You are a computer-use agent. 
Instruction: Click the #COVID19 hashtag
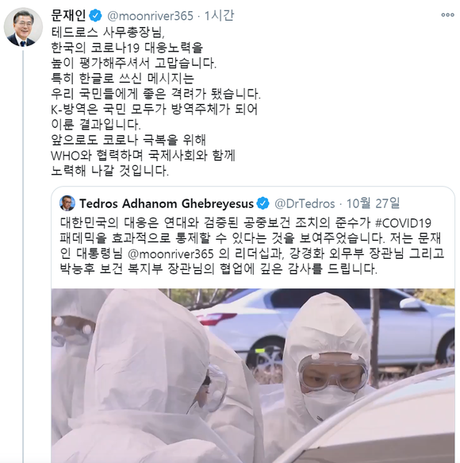403,223
